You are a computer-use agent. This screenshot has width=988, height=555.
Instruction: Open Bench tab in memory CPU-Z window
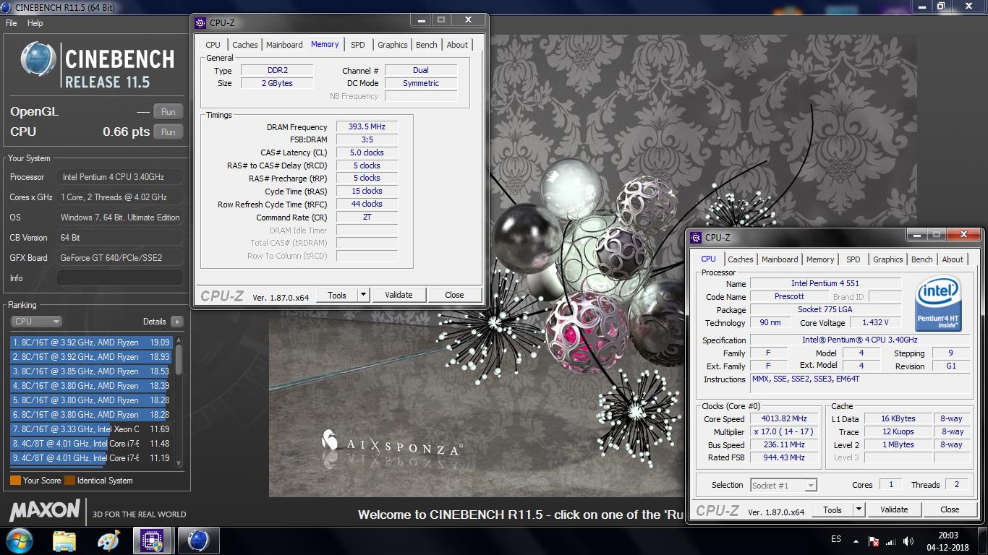click(x=427, y=45)
